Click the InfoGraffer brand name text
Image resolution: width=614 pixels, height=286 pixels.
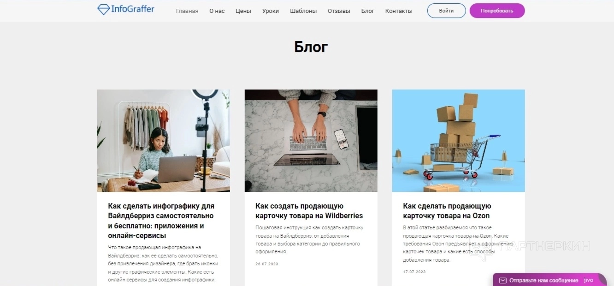[133, 9]
